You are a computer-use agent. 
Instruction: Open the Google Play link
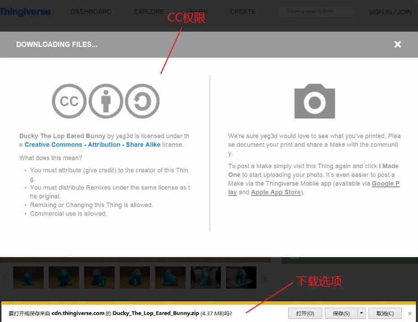(385, 183)
